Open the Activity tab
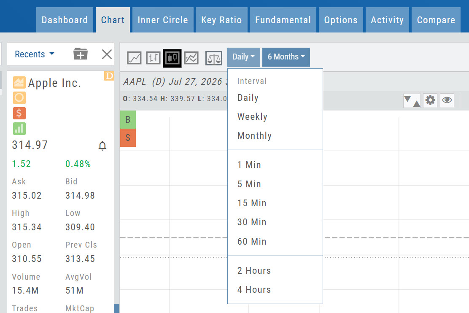 pyautogui.click(x=387, y=20)
